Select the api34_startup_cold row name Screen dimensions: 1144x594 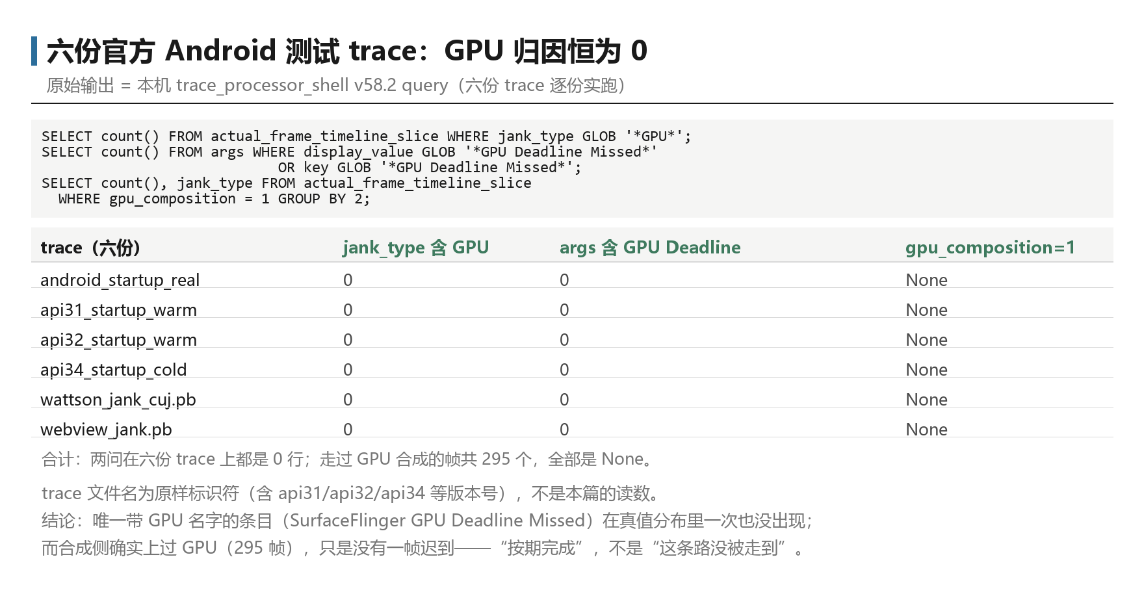tap(113, 370)
